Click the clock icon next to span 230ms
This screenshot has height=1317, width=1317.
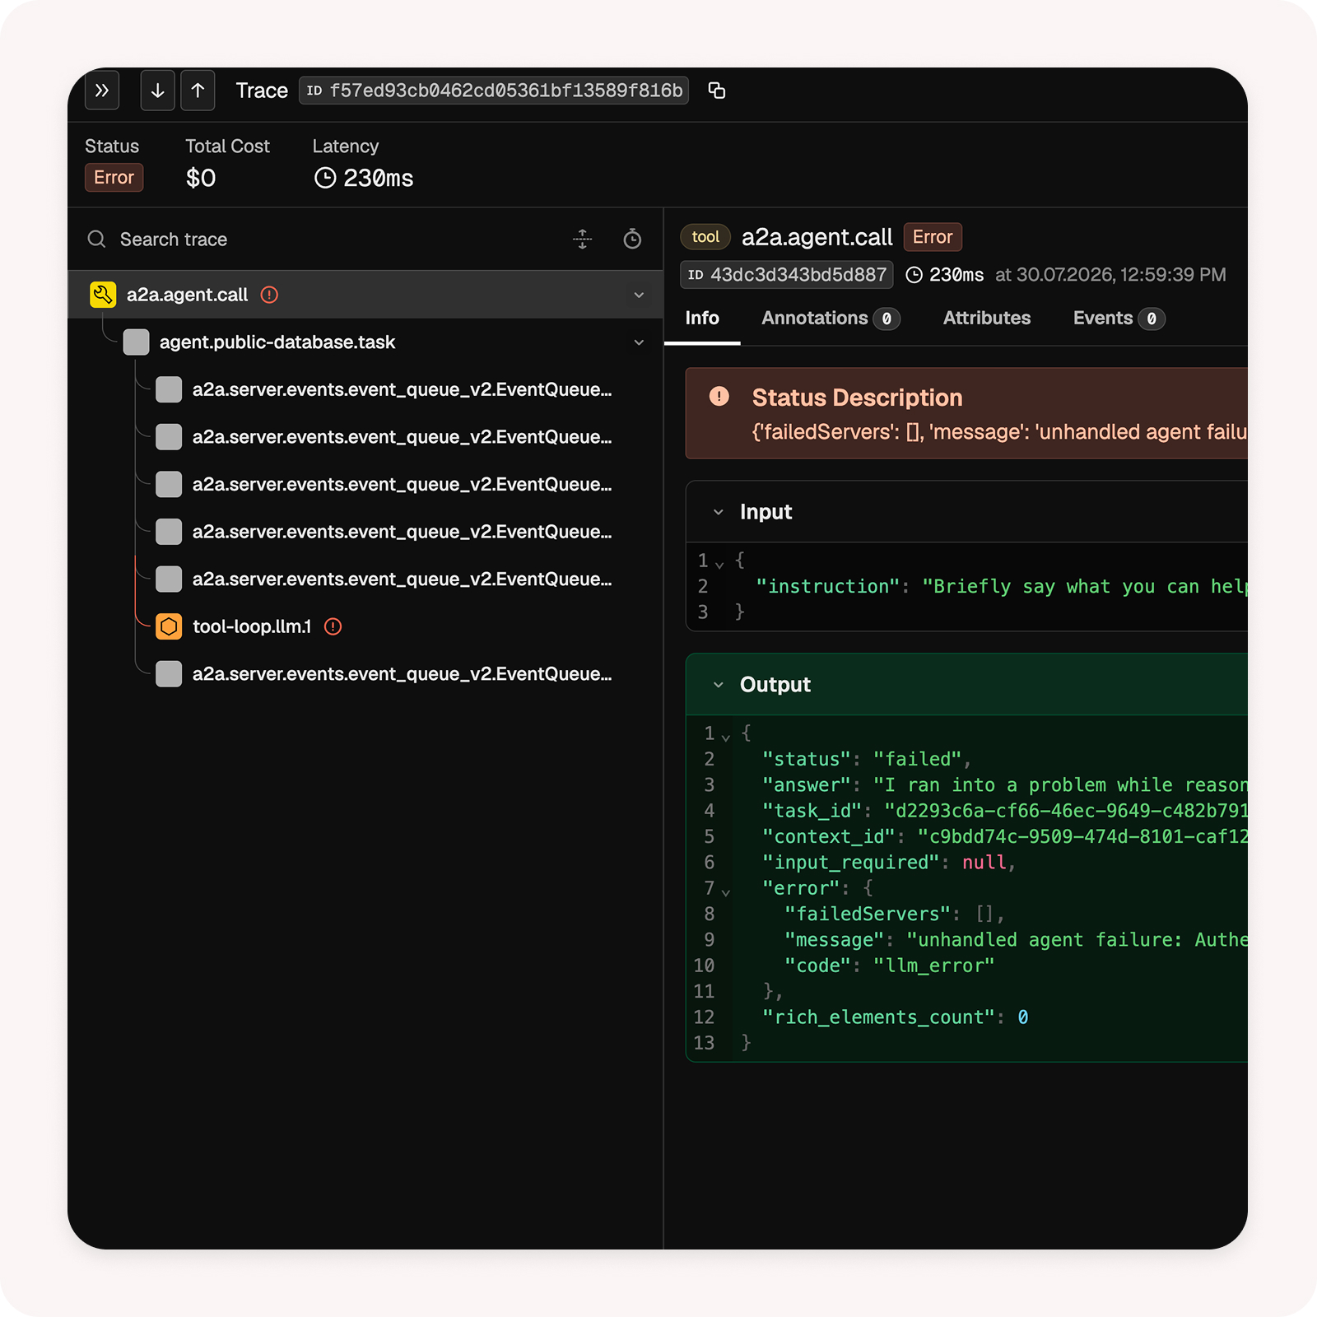point(914,275)
